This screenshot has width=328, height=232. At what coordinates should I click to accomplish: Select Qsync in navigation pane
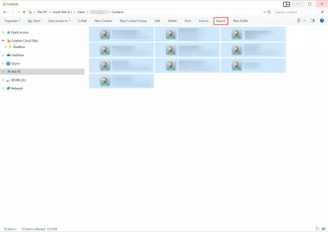click(15, 63)
